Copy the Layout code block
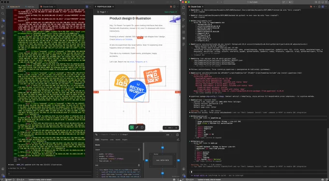329x181 pixels. (139, 150)
